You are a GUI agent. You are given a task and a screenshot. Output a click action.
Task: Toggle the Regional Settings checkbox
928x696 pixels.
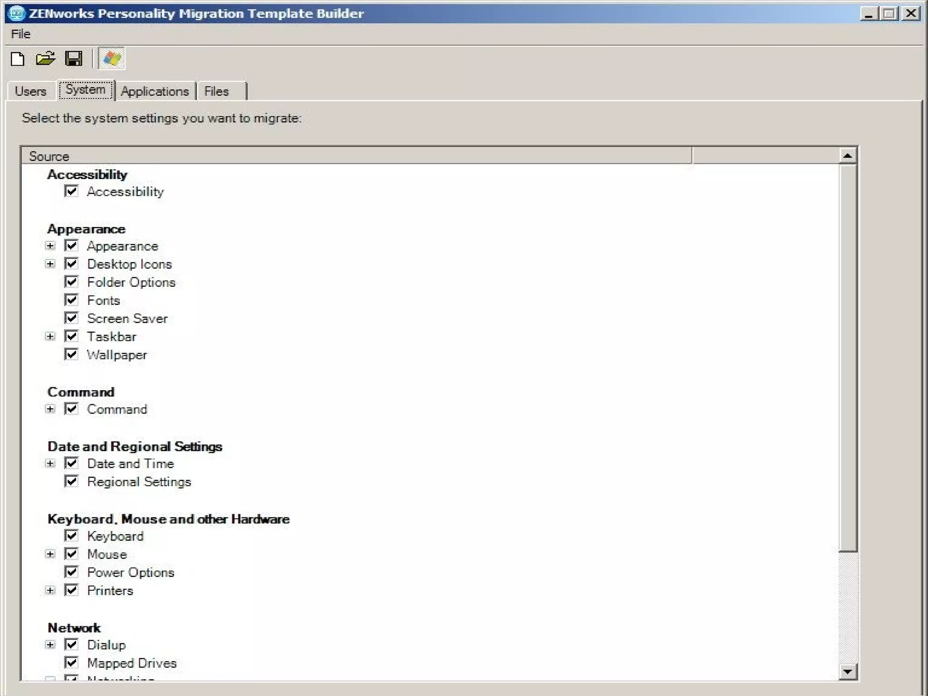(71, 481)
